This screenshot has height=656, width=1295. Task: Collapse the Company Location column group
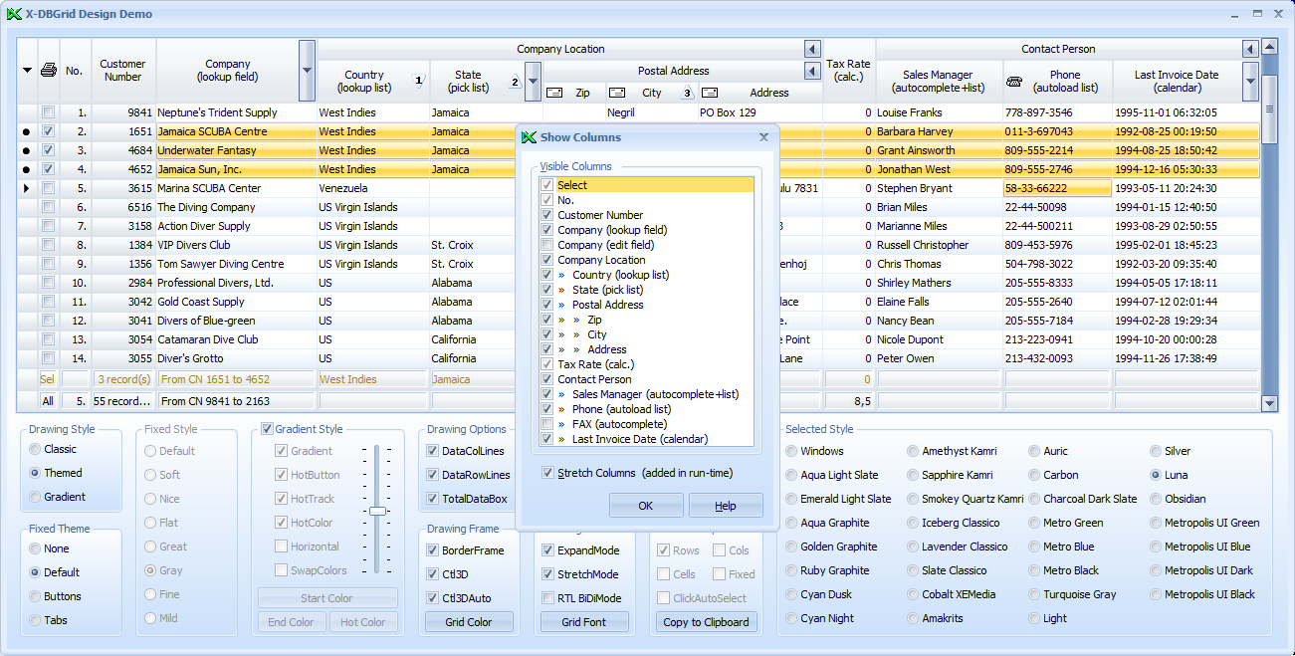pyautogui.click(x=812, y=49)
